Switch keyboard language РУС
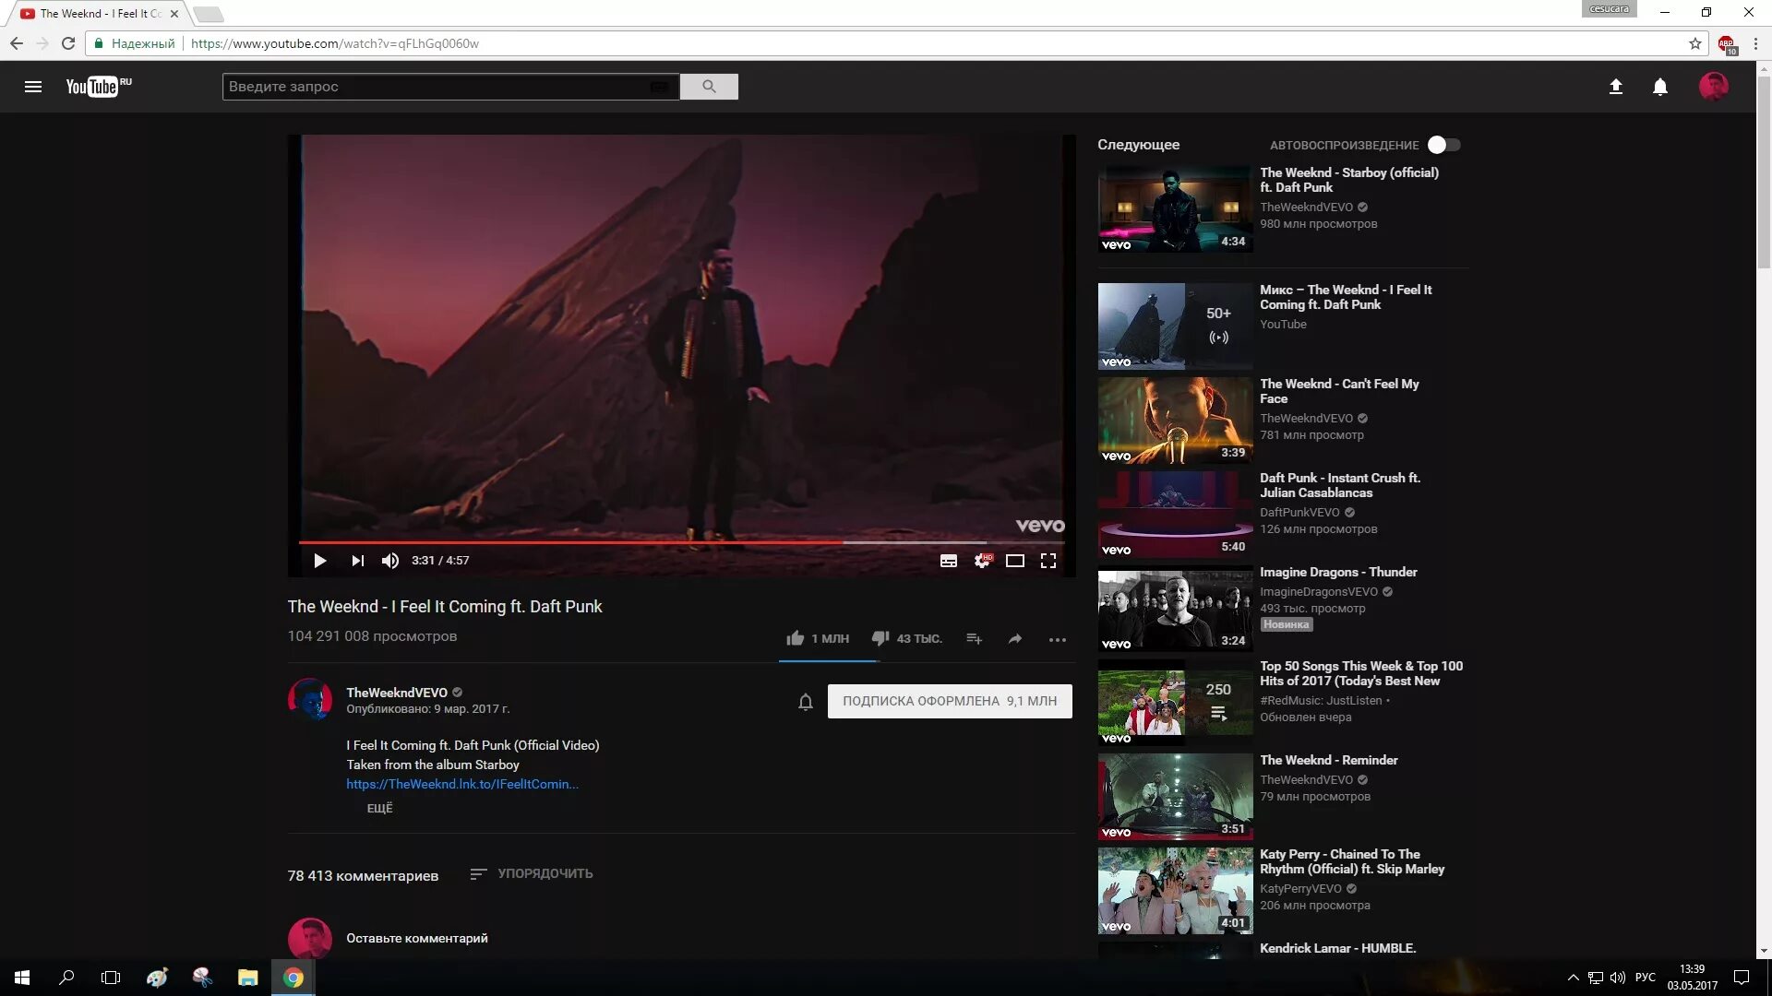1772x996 pixels. [x=1645, y=978]
